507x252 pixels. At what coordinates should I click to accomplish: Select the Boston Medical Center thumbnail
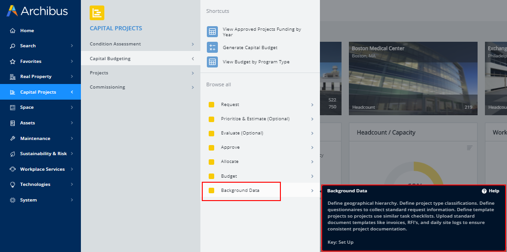point(413,78)
